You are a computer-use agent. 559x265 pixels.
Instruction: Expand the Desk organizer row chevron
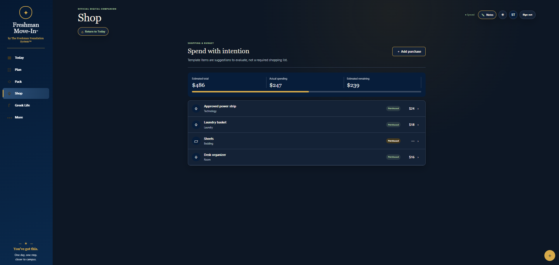[x=418, y=157]
